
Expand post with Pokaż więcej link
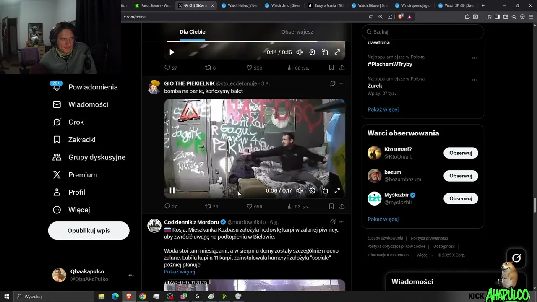pyautogui.click(x=180, y=272)
